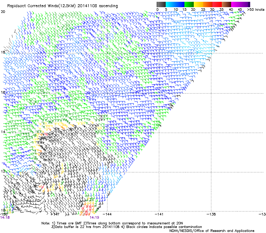This screenshot has width=266, height=233.
Task: Click the green 15-20 knots legend swatch
Action: pyautogui.click(x=189, y=4)
